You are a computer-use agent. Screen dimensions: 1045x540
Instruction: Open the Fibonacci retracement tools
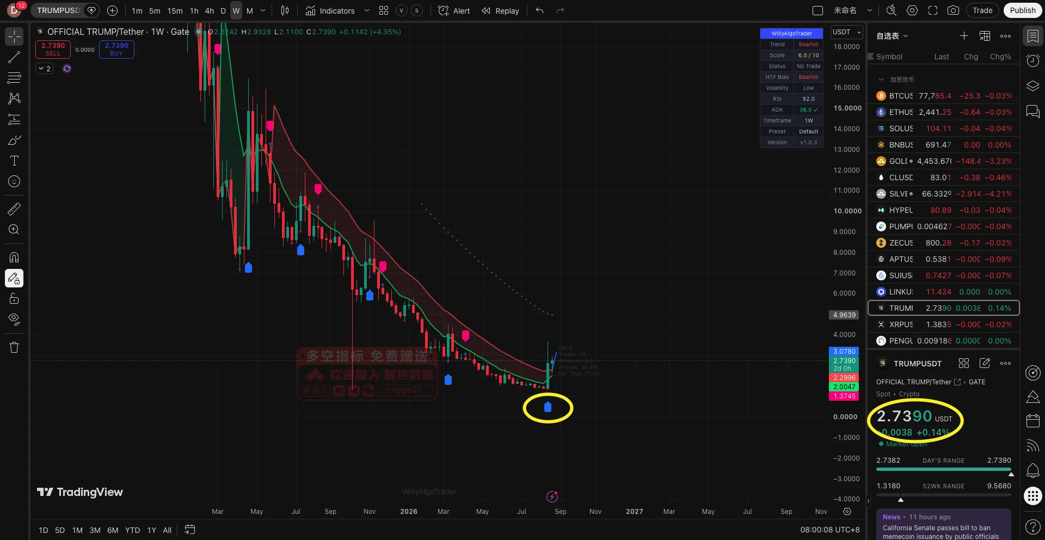(x=14, y=78)
